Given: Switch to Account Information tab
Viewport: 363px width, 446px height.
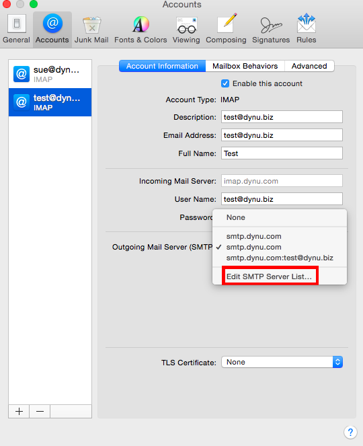Looking at the screenshot, I should [x=162, y=66].
